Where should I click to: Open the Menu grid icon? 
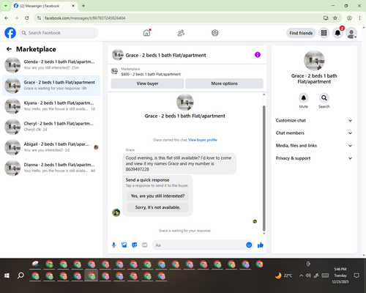pyautogui.click(x=324, y=33)
